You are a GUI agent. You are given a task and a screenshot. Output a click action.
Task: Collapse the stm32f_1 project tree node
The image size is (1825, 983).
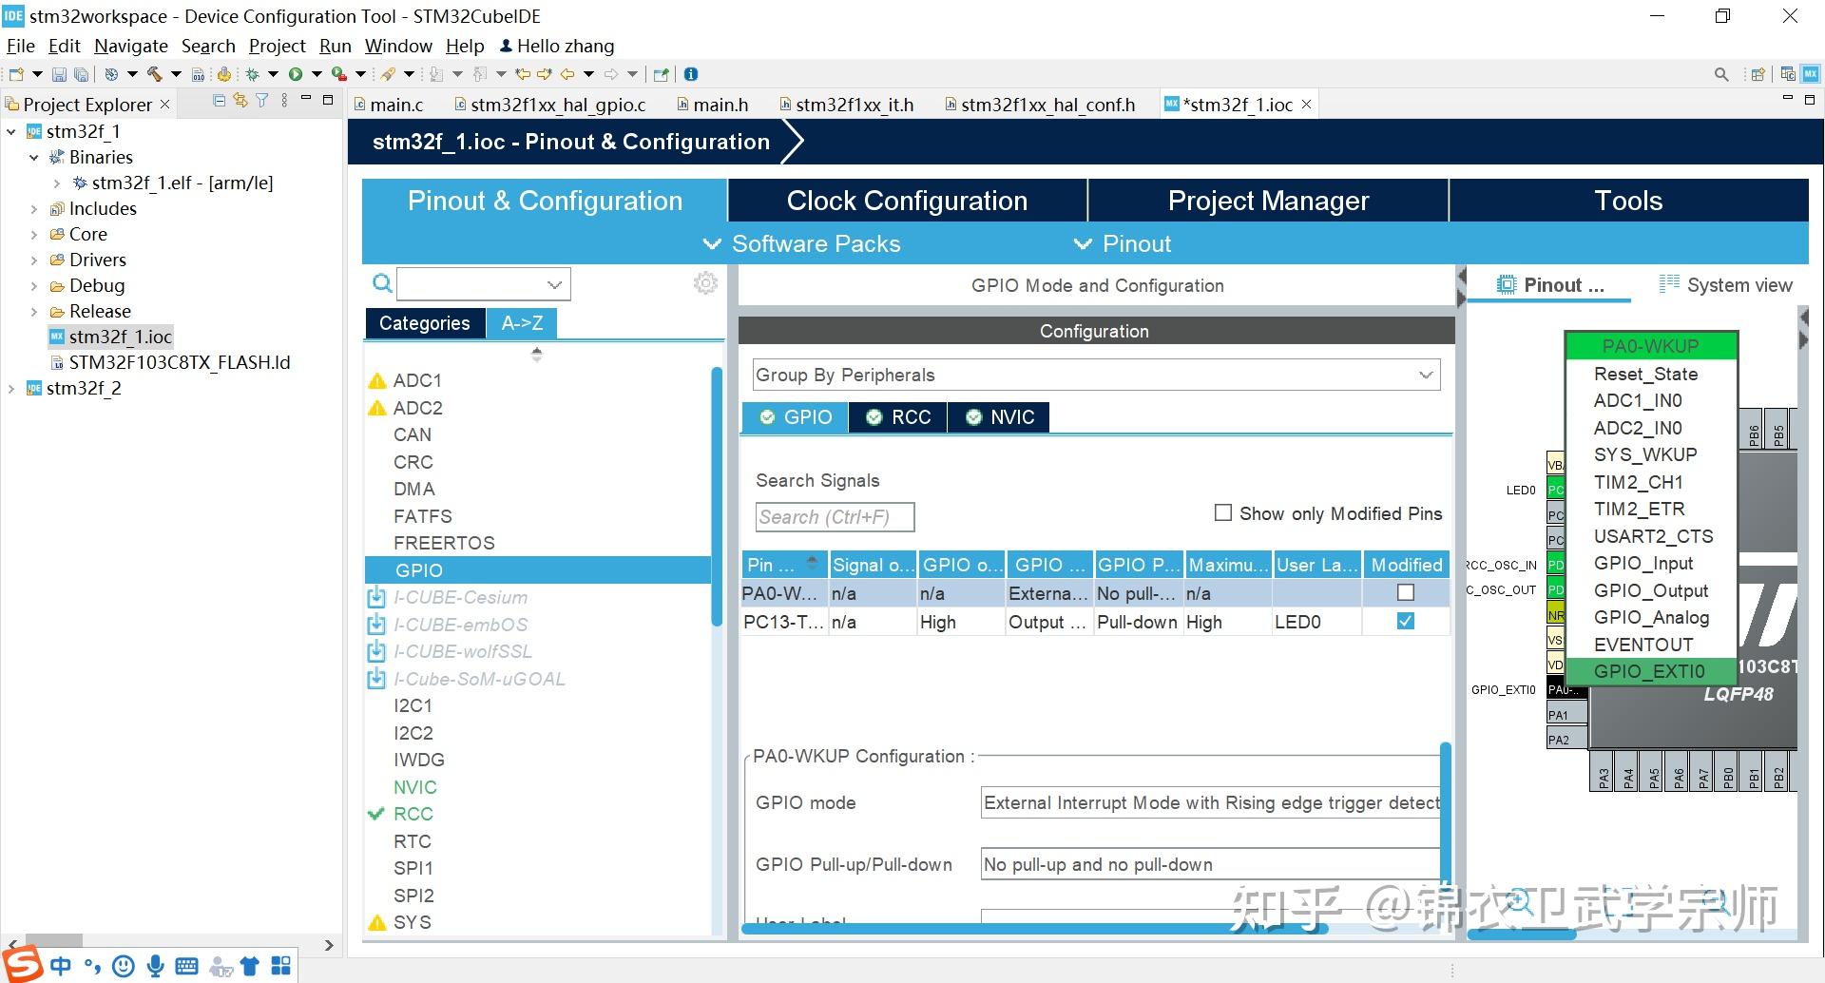coord(11,131)
